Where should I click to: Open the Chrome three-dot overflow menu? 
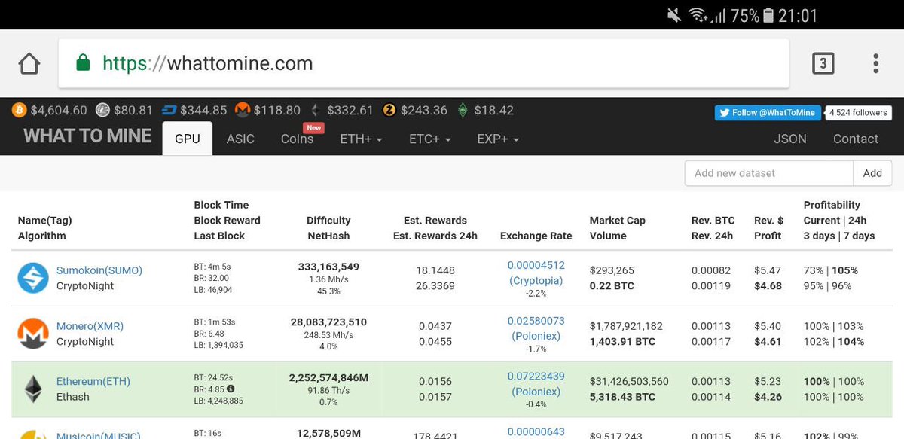tap(875, 64)
